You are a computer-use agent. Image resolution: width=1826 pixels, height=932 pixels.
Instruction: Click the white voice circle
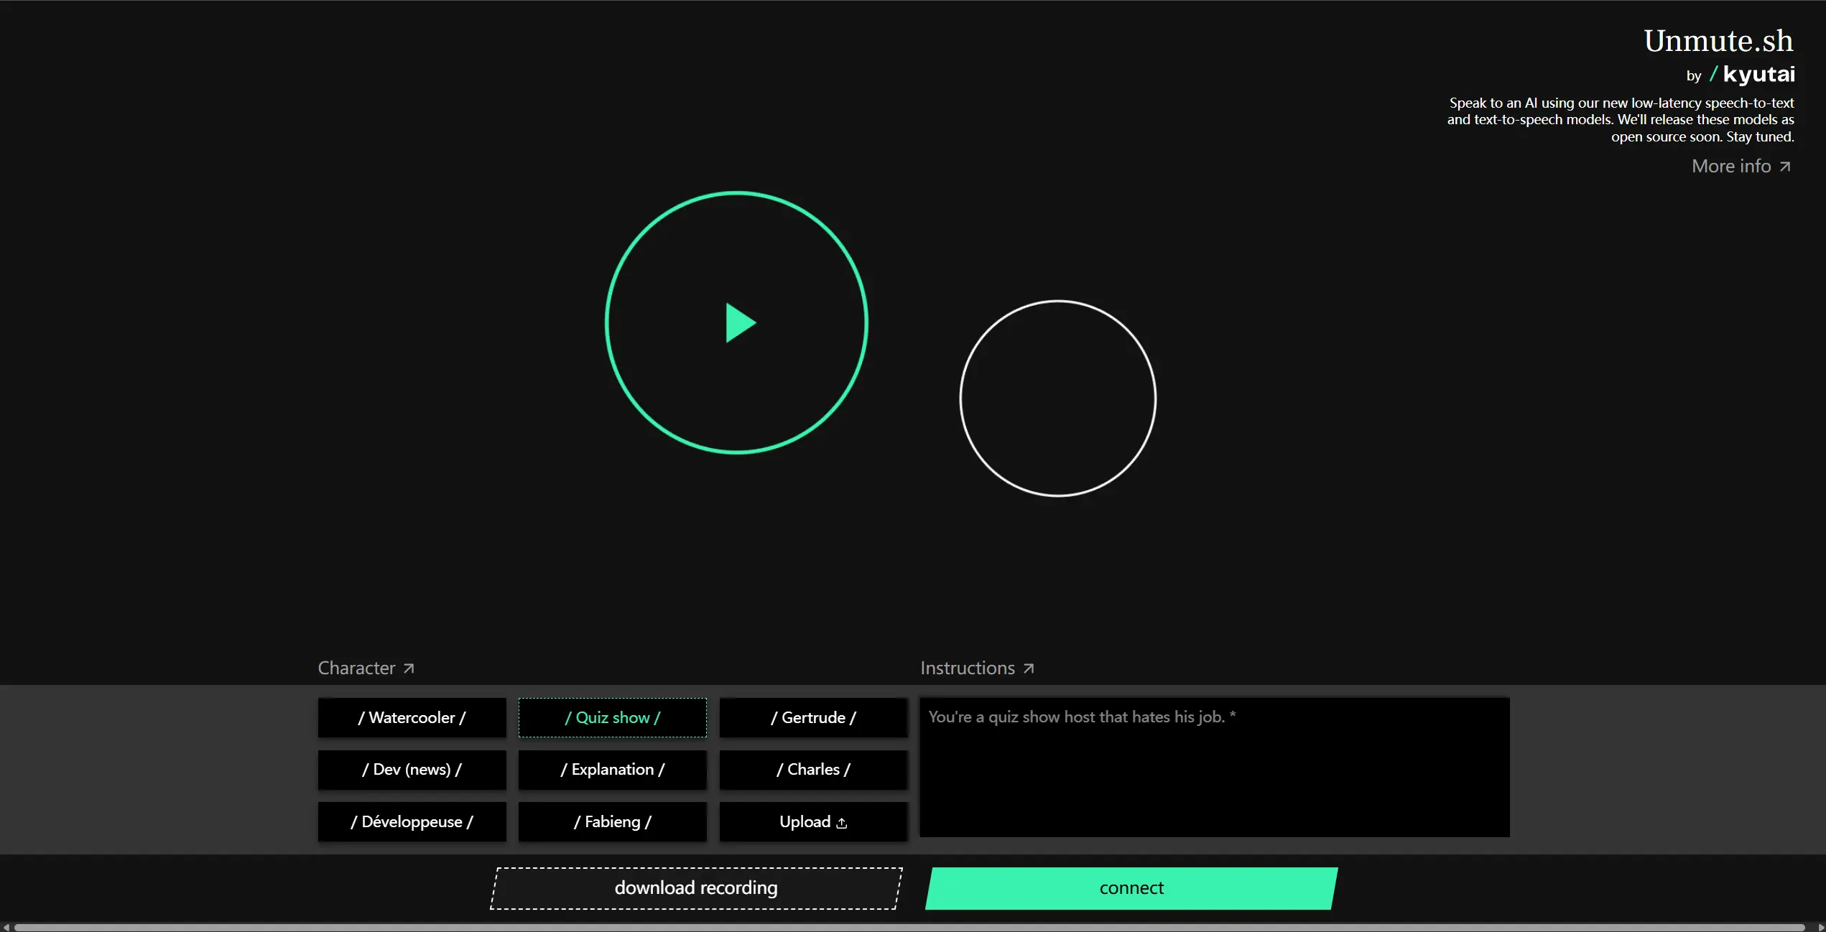1058,397
